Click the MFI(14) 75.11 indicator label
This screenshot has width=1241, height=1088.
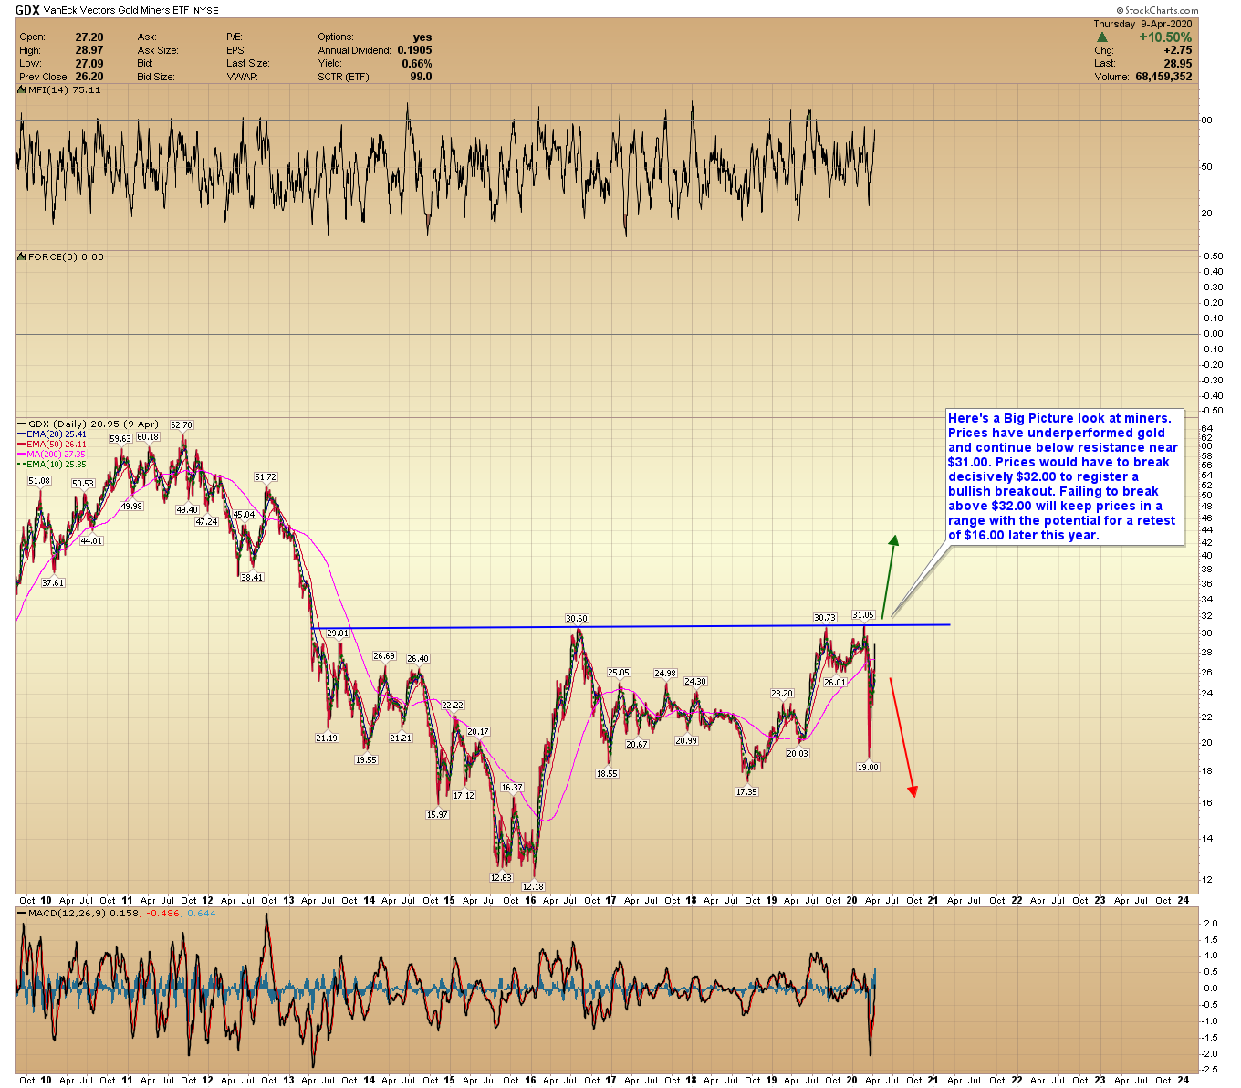(x=64, y=90)
